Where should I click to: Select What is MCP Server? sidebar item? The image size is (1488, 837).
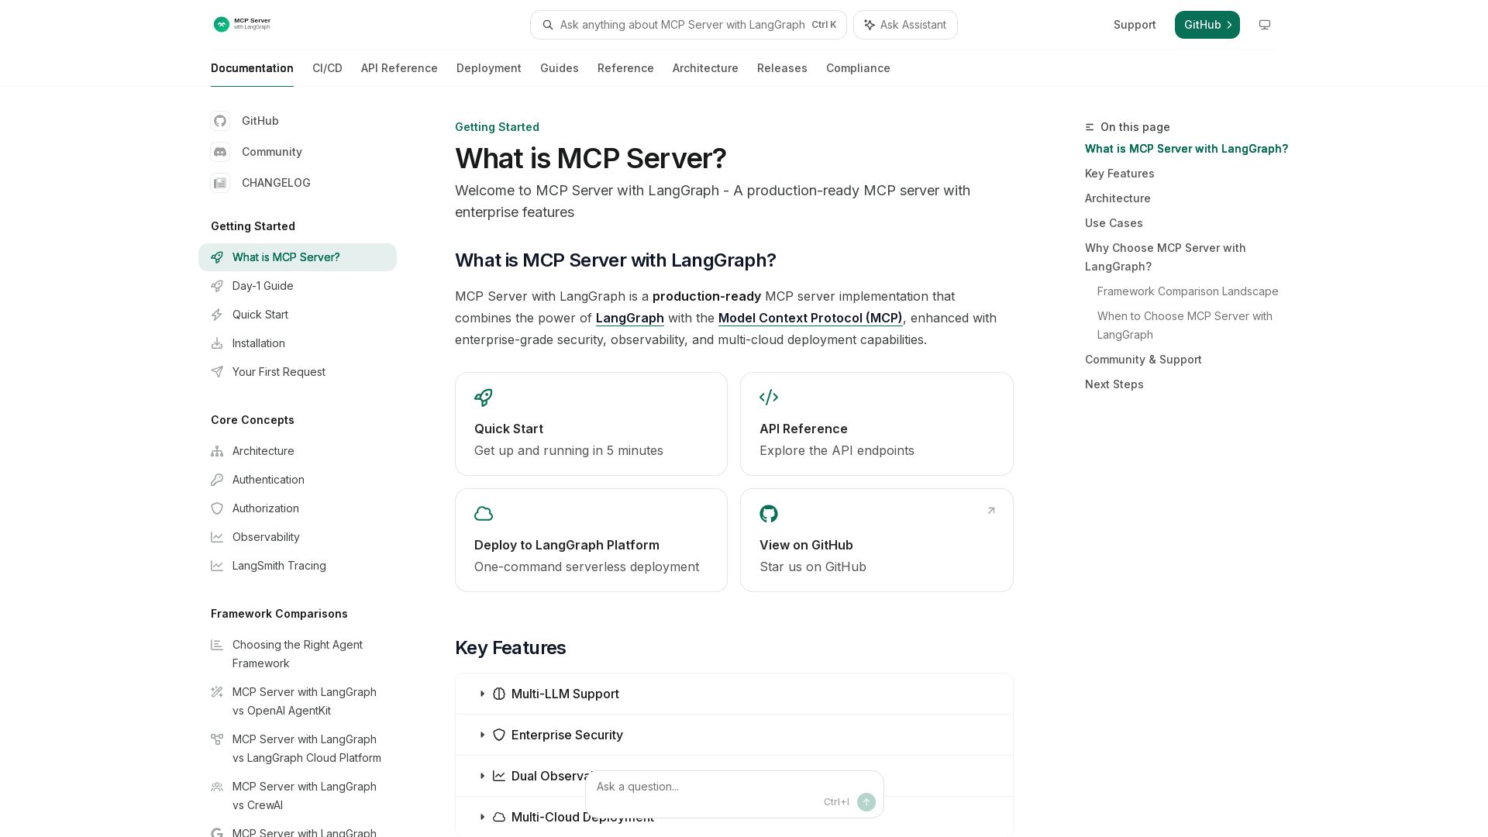[298, 257]
